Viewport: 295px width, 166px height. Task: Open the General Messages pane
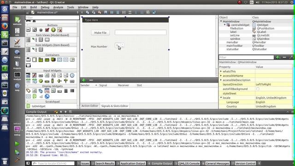coord(216,163)
